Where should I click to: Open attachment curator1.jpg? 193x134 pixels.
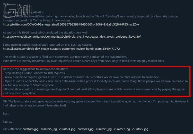pos(104,129)
